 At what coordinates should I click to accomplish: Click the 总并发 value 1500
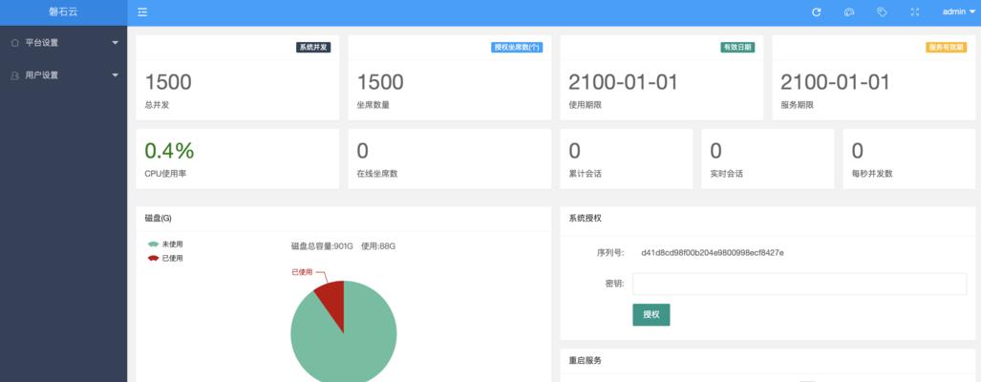click(x=168, y=82)
